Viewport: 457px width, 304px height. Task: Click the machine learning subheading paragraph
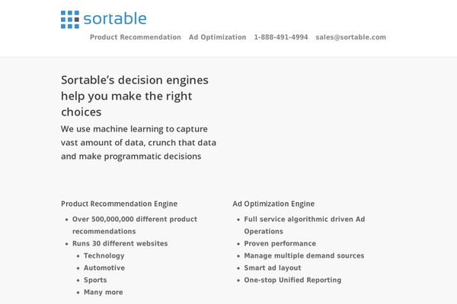(139, 143)
